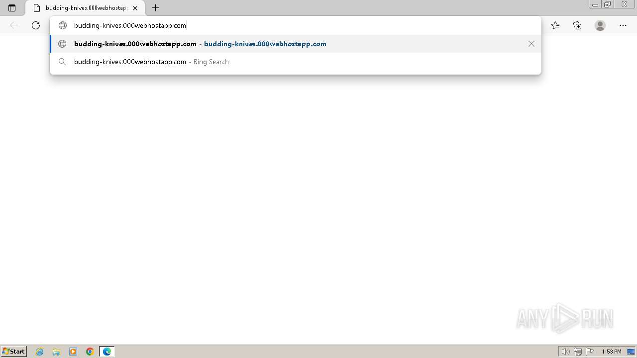Image resolution: width=637 pixels, height=358 pixels.
Task: Show desktop via the tray corner icon
Action: (x=631, y=352)
